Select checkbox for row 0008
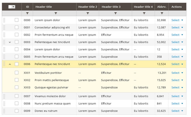Screen dimensions: 191x117 (x=17, y=104)
